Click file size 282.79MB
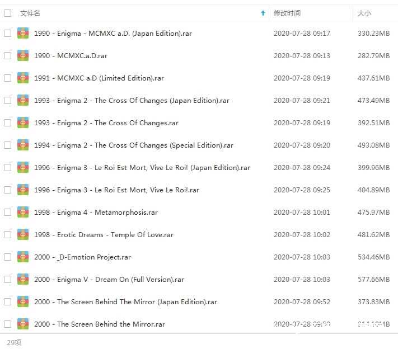 373,55
